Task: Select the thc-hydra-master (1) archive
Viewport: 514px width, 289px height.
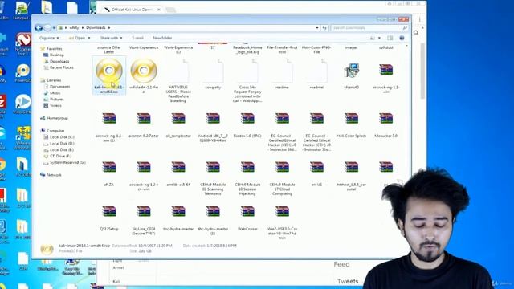Action: (213, 220)
